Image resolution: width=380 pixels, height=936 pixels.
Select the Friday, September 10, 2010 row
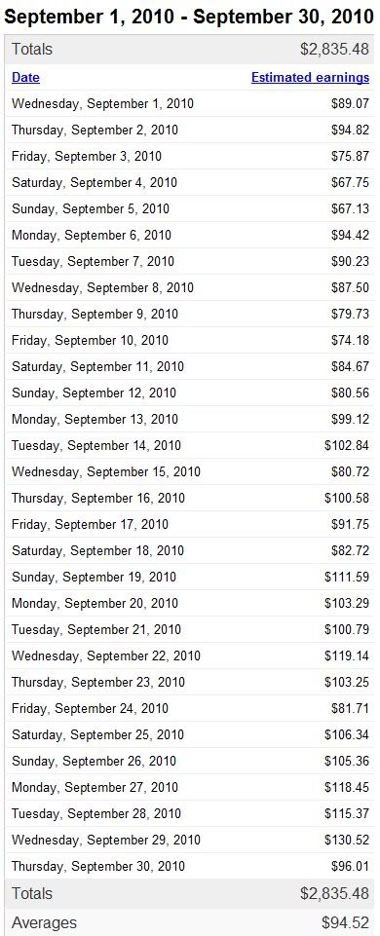coord(190,340)
